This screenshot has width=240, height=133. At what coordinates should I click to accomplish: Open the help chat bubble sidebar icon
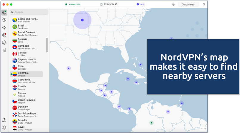4,120
